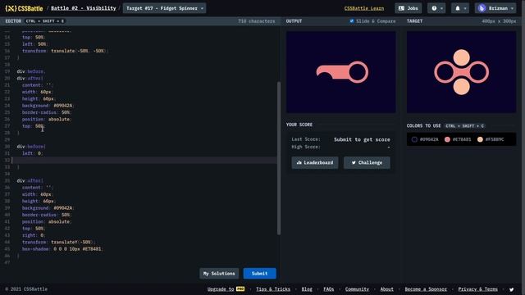
Task: Click the Twitter icon in footer
Action: pyautogui.click(x=511, y=289)
